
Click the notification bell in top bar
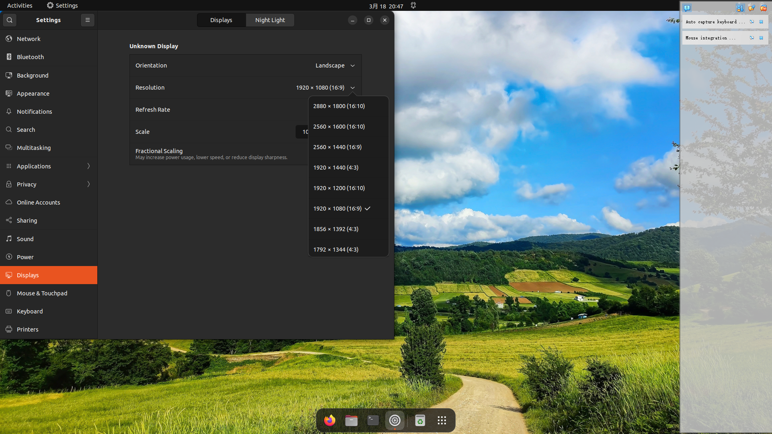(413, 6)
